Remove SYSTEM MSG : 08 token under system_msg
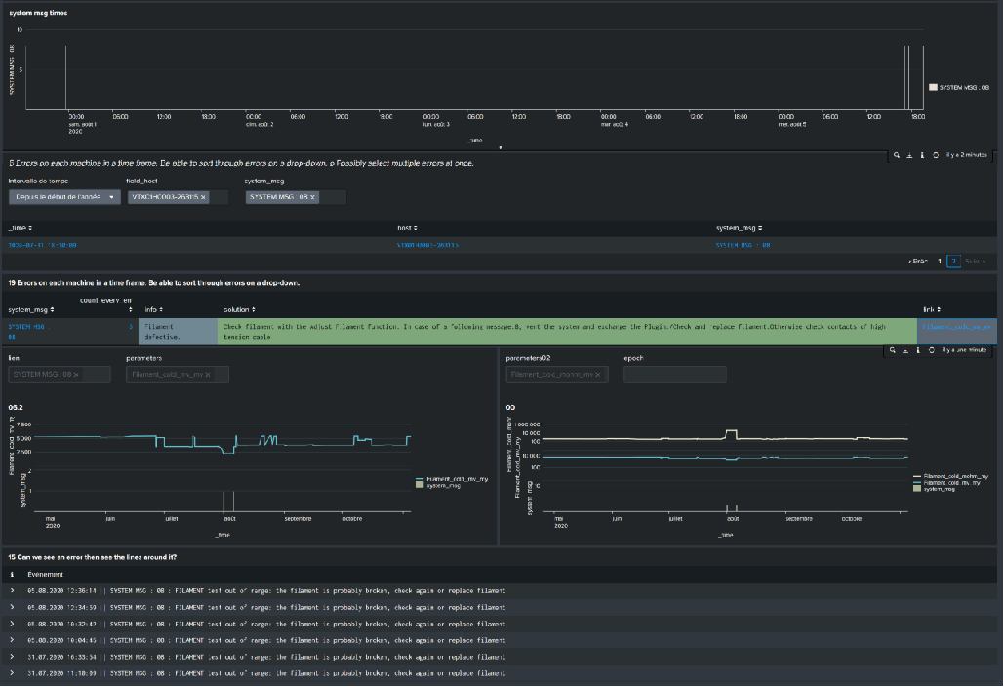This screenshot has height=687, width=1004. point(313,197)
